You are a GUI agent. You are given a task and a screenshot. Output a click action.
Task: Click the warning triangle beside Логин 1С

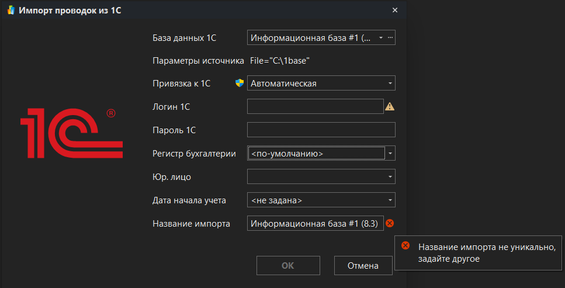tap(390, 107)
